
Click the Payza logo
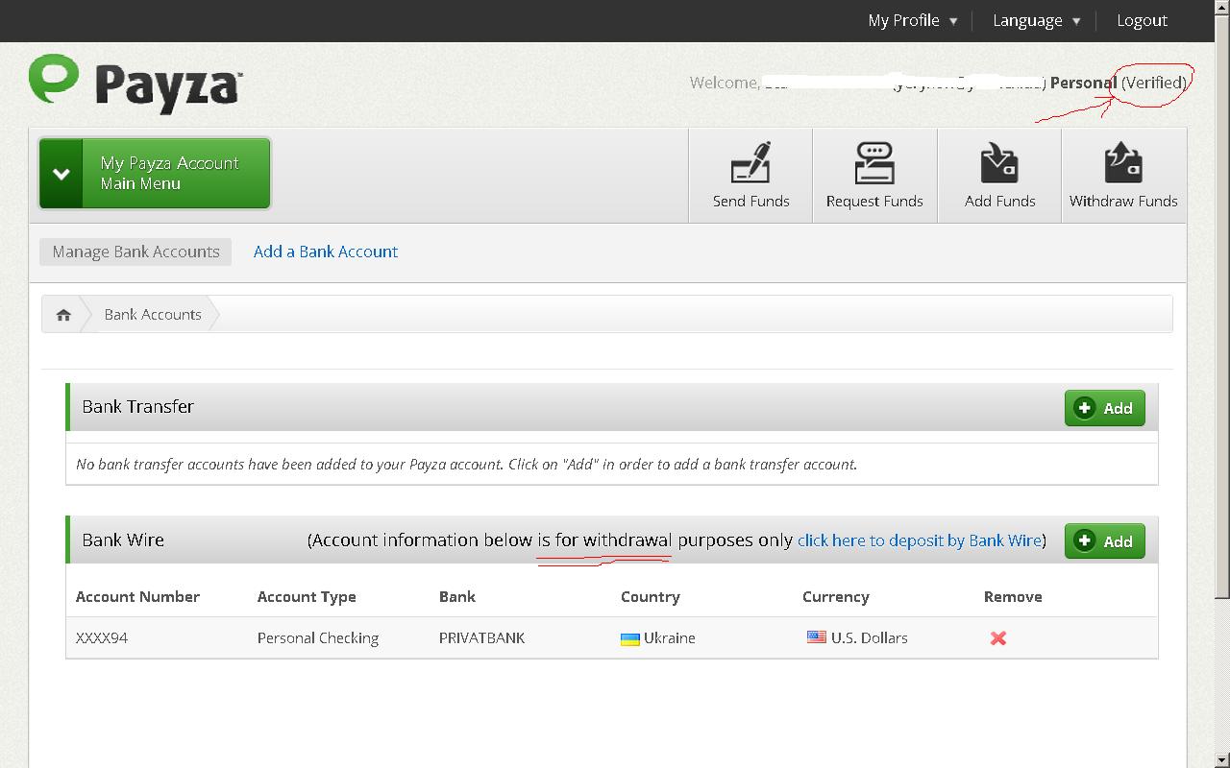[135, 84]
